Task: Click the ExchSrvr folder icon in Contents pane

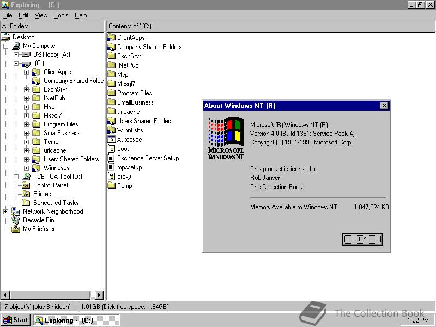Action: 112,56
